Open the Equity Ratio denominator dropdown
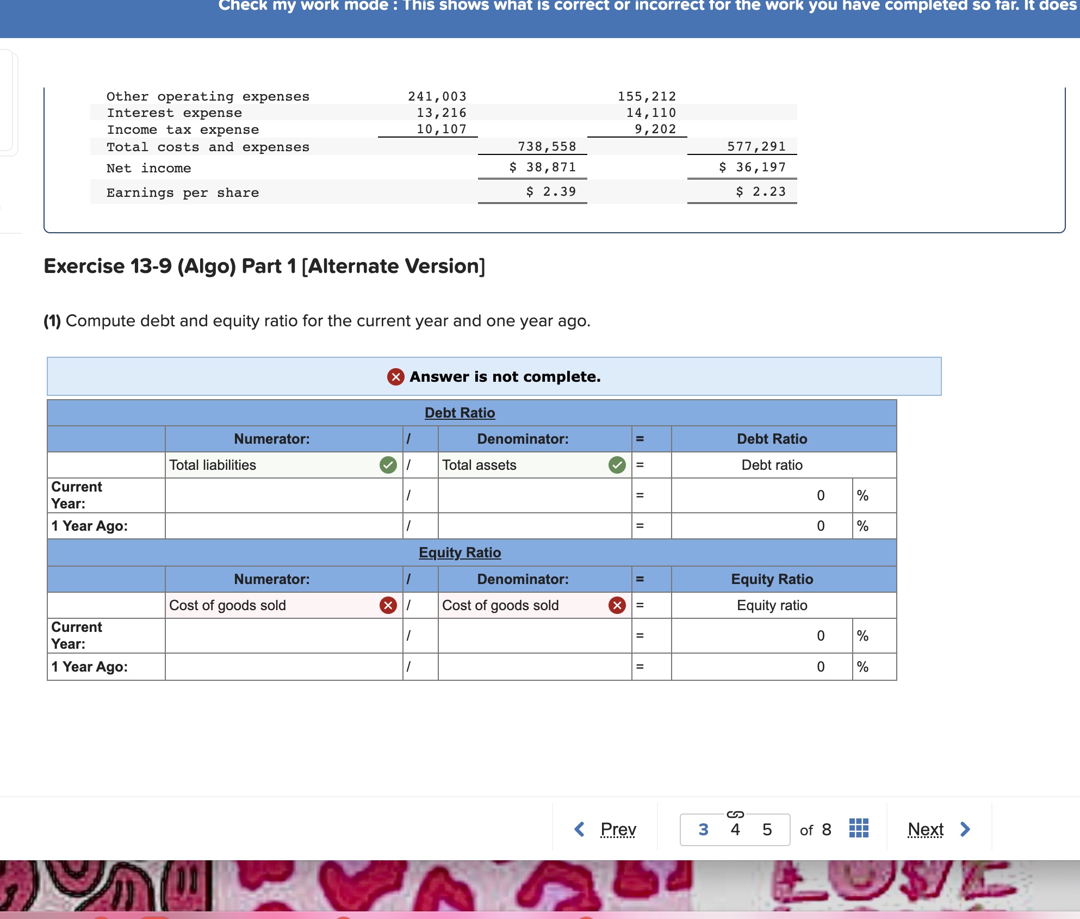Screen dimensions: 1080x919 coord(522,605)
